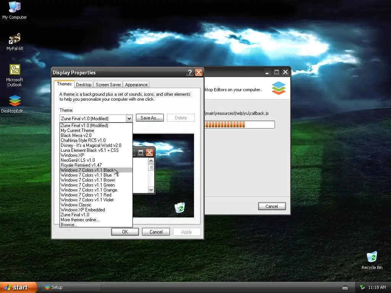Click the help question mark in Display Properties

[190, 72]
